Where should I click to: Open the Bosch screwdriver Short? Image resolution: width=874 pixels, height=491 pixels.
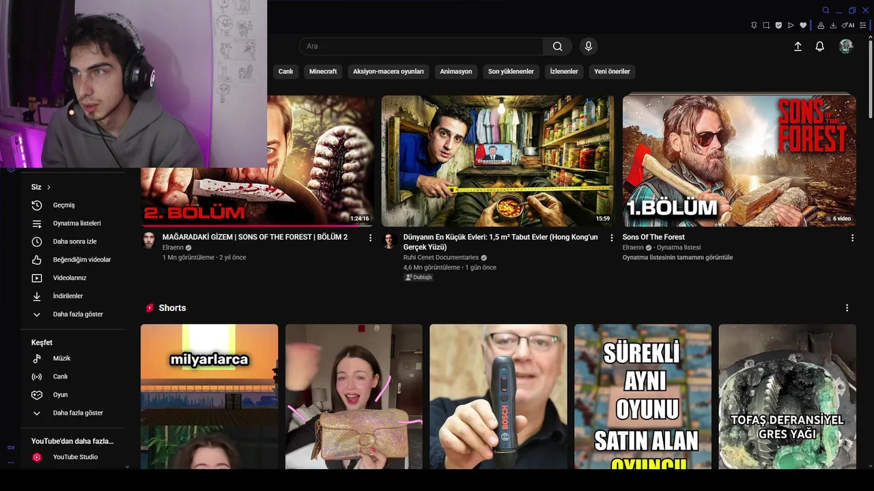(498, 397)
